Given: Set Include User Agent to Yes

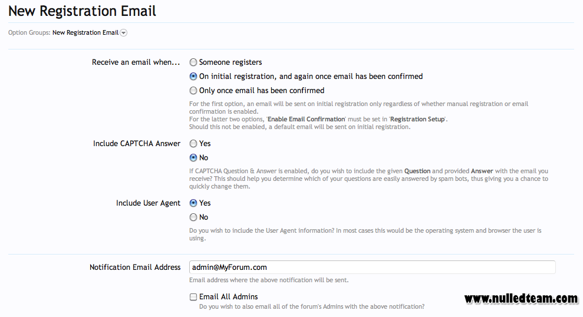Looking at the screenshot, I should click(193, 203).
